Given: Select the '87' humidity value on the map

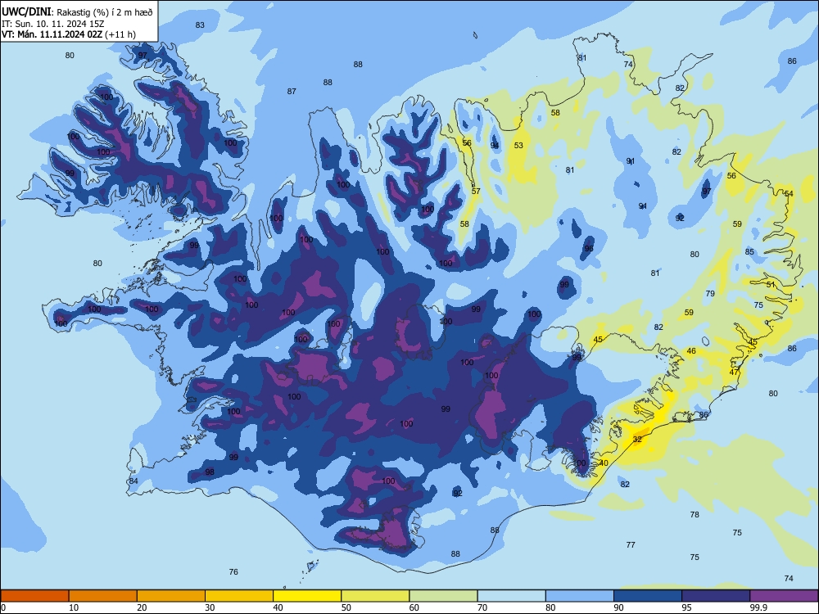Looking at the screenshot, I should (292, 92).
